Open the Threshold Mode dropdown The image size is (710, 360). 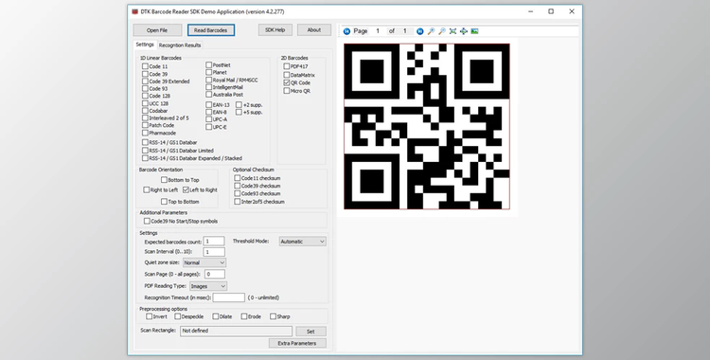pos(303,242)
